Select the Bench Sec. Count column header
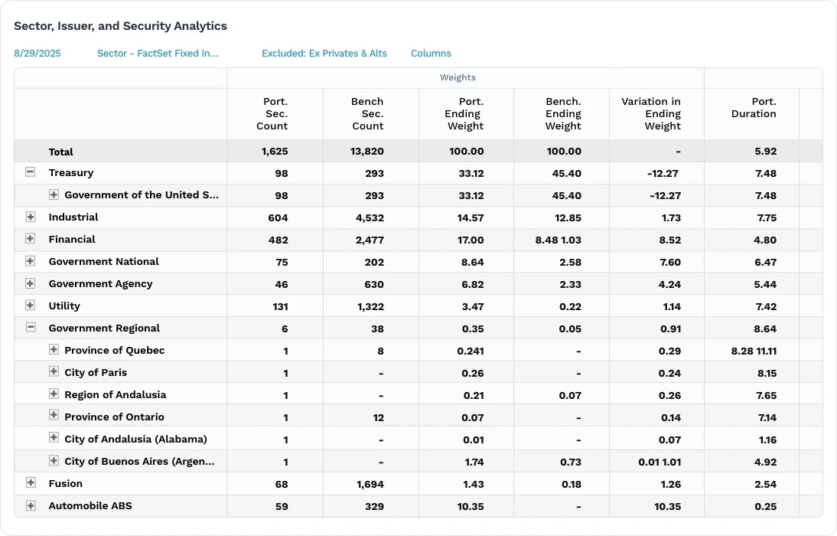The image size is (837, 536). point(367,114)
